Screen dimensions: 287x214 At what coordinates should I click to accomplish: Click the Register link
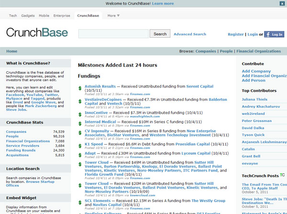pyautogui.click(x=235, y=34)
